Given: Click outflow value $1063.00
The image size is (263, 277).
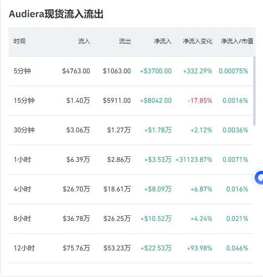Looking at the screenshot, I should click(x=117, y=71).
